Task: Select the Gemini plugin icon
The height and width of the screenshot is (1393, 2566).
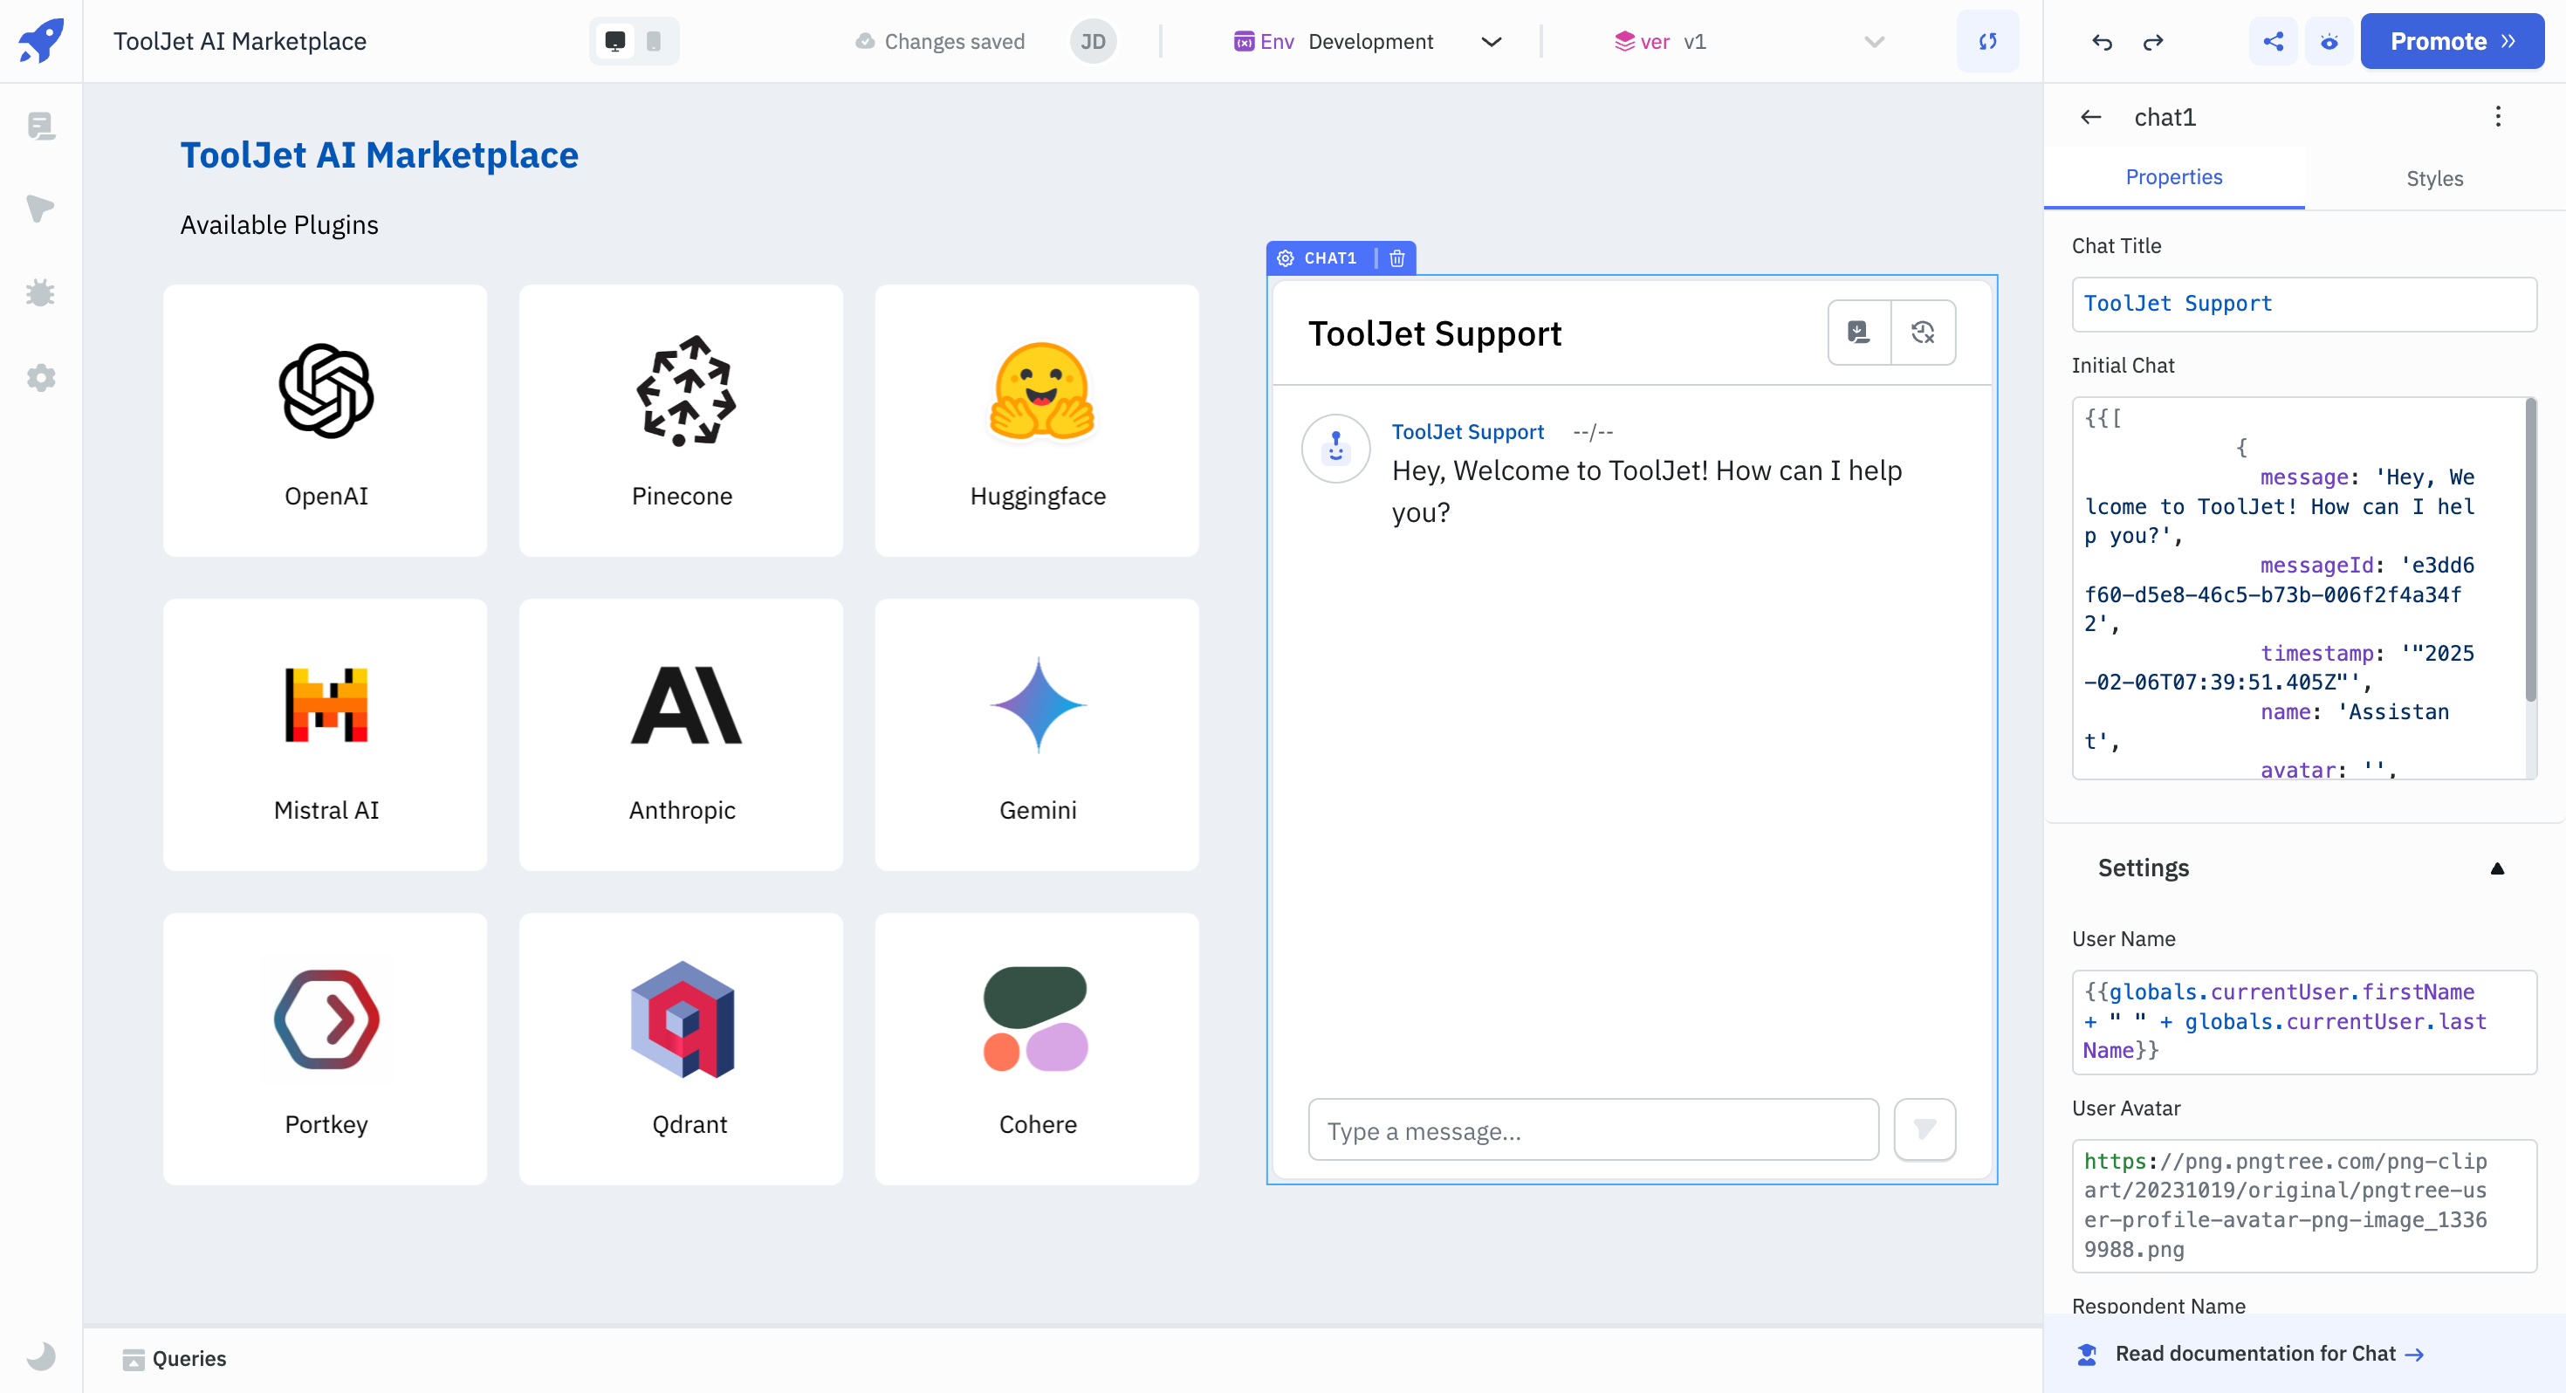Action: 1038,703
